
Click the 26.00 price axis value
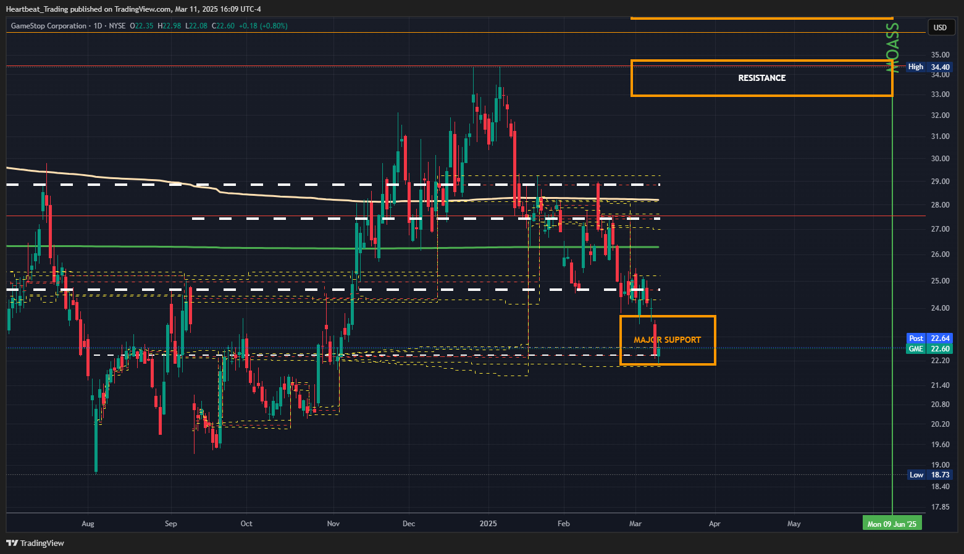(941, 254)
